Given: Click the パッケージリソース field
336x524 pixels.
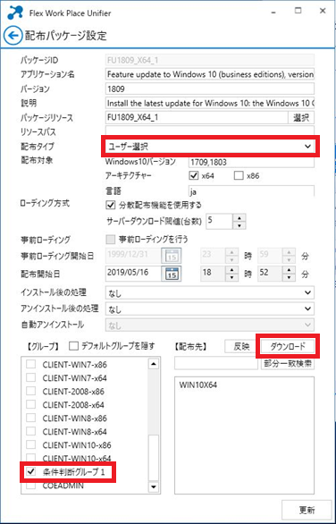Looking at the screenshot, I should (197, 118).
